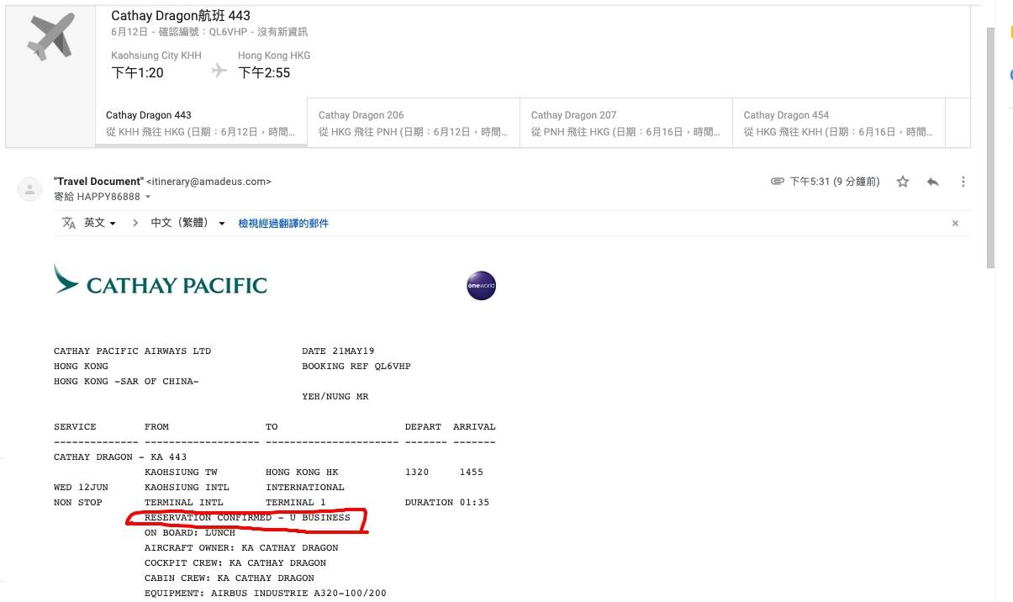Screen dimensions: 1013x602
Task: Click the arrival time 下午2:55
Action: tap(264, 73)
